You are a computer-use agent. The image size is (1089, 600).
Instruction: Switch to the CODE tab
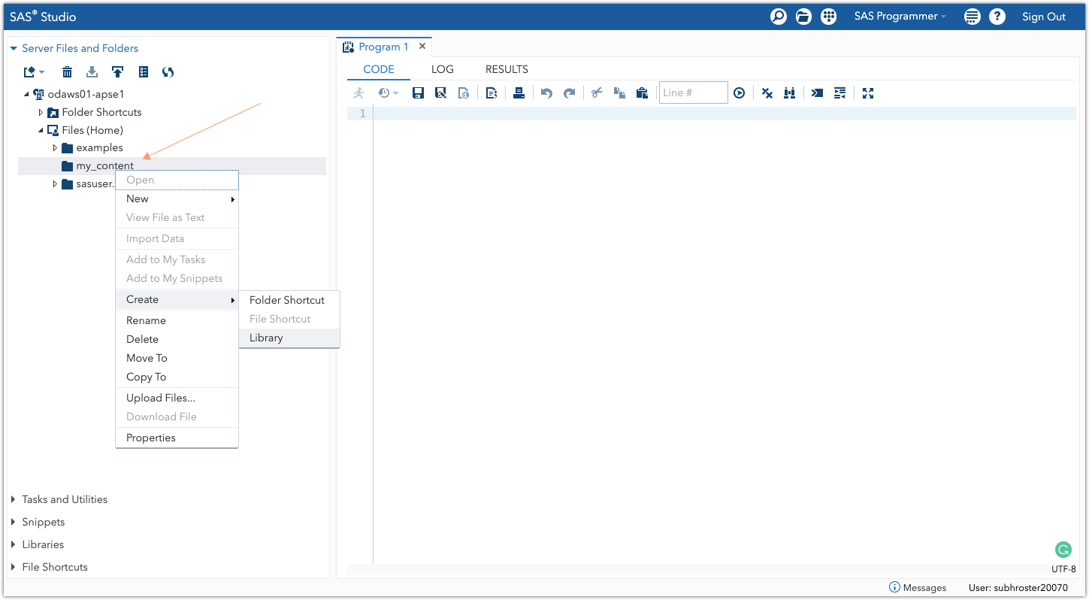click(379, 69)
